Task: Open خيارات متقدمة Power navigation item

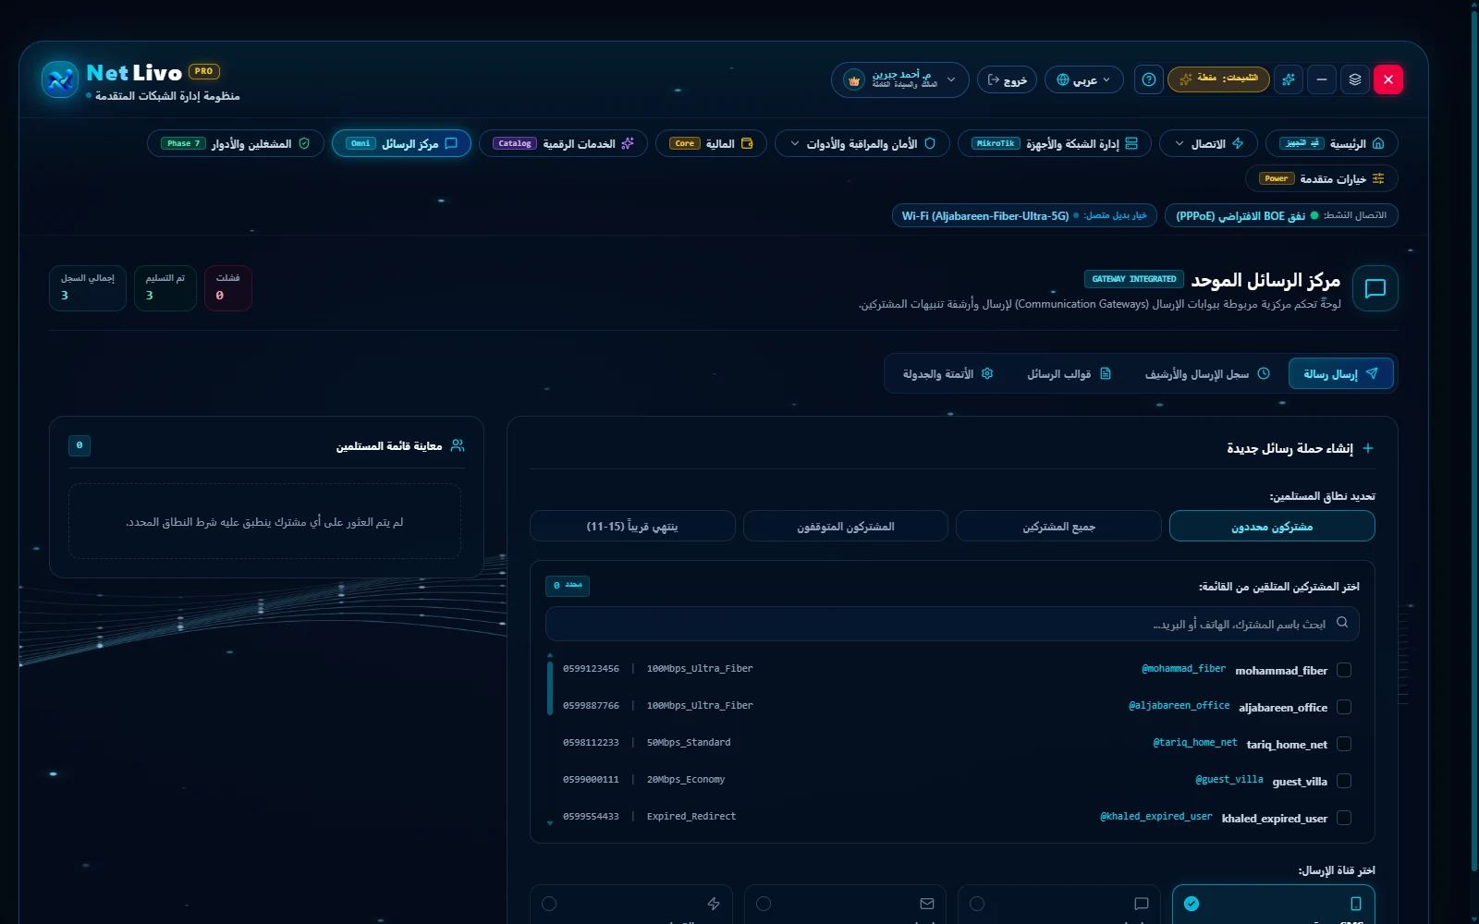Action: coord(1322,178)
